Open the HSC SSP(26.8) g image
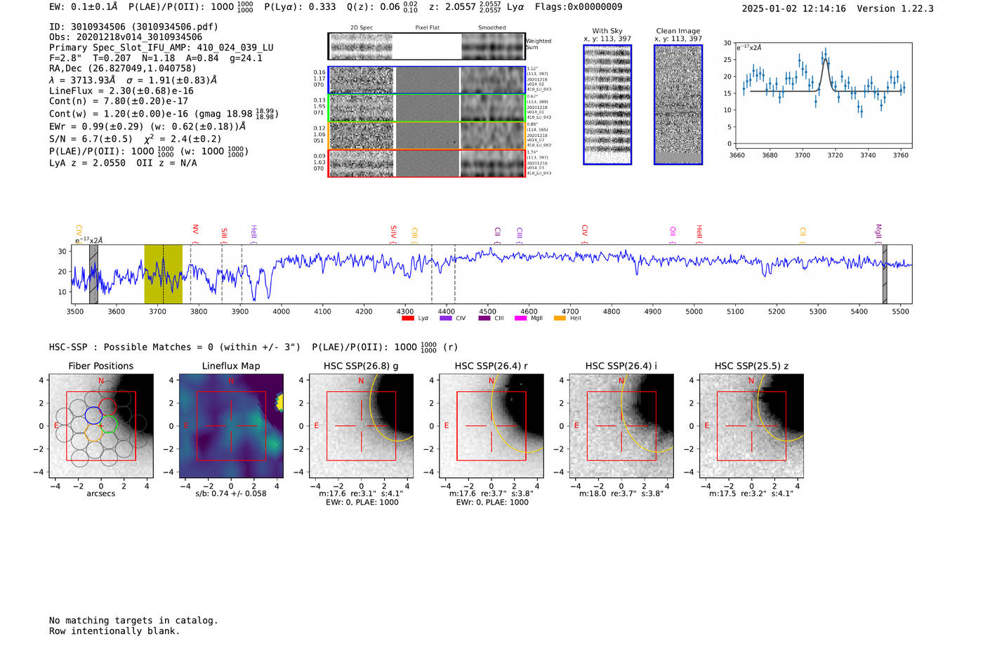 (361, 426)
